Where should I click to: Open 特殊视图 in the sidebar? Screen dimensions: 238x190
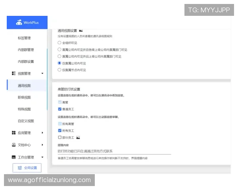(24, 109)
